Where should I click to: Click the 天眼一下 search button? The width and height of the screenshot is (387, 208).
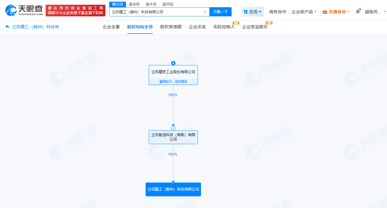[220, 12]
